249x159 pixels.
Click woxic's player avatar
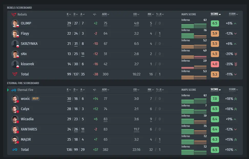point(15,99)
